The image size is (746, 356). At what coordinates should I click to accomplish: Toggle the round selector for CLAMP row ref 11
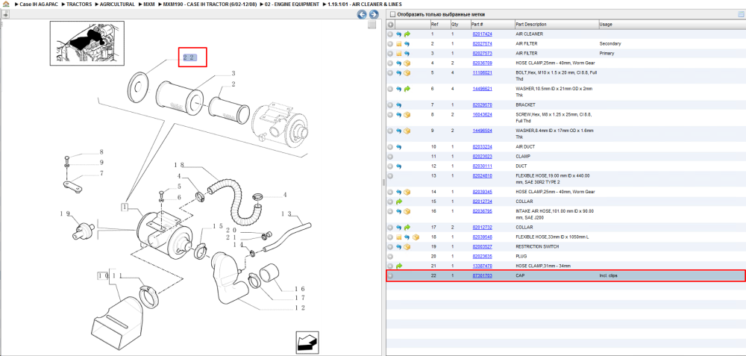[390, 157]
